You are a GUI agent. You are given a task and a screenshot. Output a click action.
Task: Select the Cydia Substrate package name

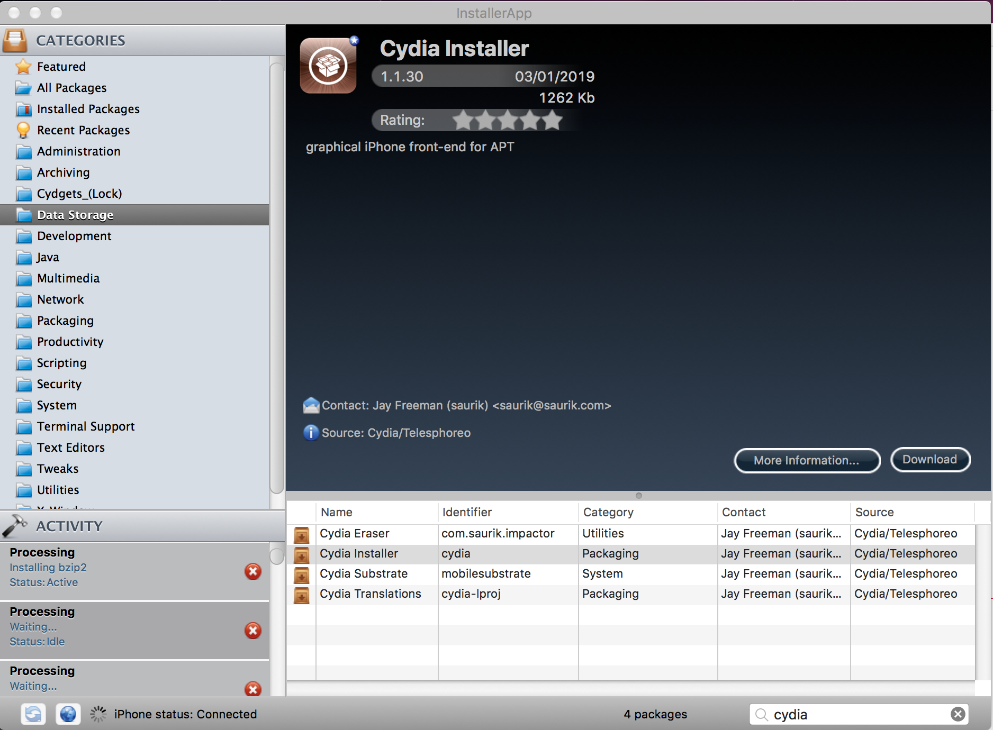(x=364, y=573)
